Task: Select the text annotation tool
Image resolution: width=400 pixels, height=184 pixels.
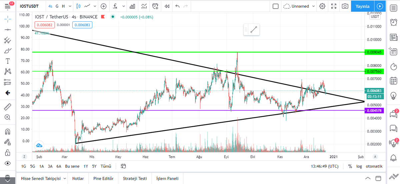Action: [x=7, y=61]
